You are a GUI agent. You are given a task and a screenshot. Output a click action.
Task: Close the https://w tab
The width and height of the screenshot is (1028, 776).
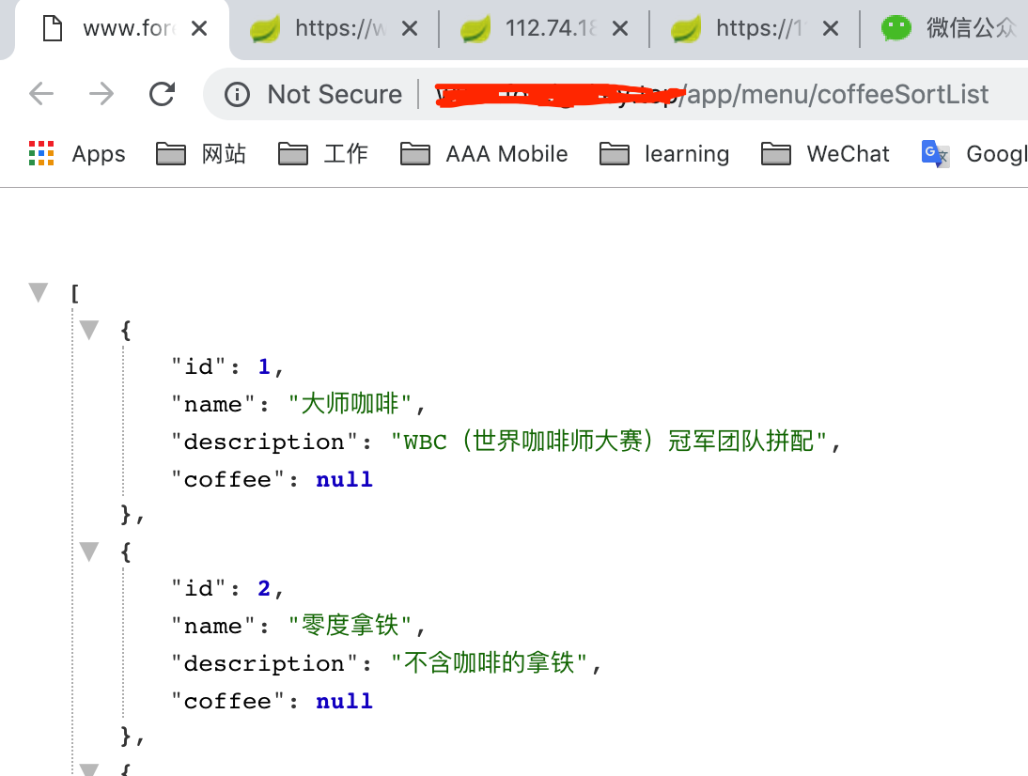pyautogui.click(x=410, y=28)
